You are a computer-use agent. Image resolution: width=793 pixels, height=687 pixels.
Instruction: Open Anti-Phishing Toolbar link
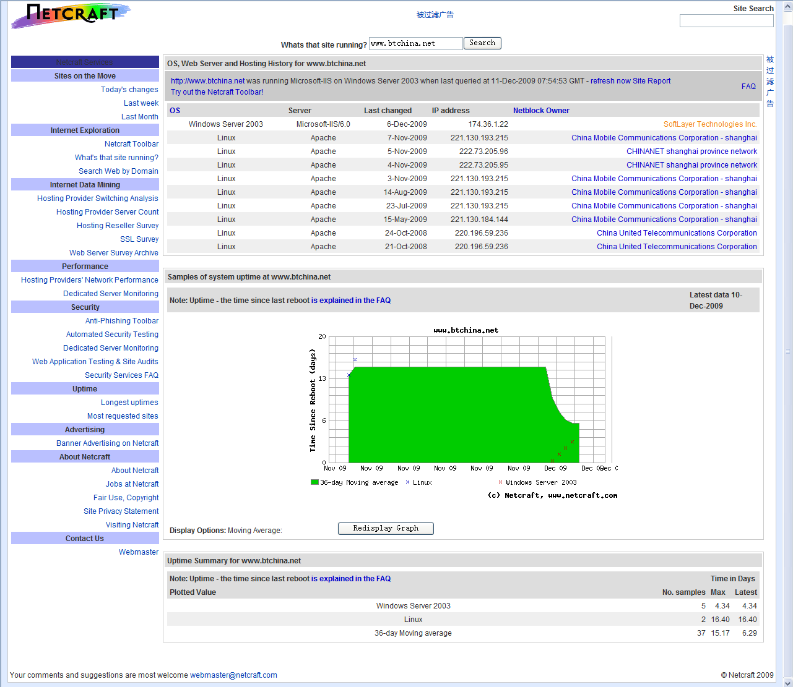coord(122,321)
